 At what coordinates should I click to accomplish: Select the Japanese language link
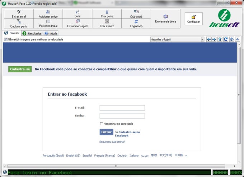click(x=179, y=155)
